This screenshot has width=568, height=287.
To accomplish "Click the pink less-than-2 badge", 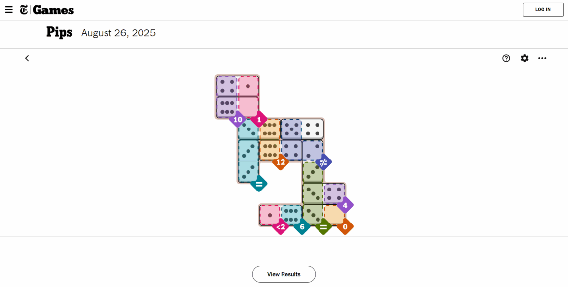I will 281,227.
